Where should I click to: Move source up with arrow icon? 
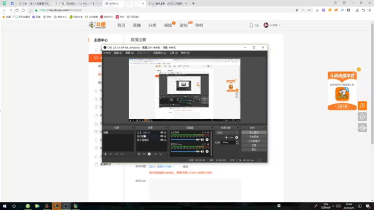coord(155,154)
